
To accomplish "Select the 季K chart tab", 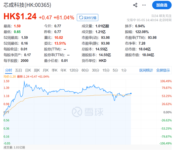I will [x=54, y=70].
